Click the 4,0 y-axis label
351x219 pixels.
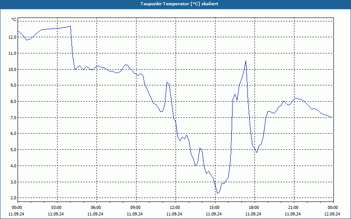(13, 166)
